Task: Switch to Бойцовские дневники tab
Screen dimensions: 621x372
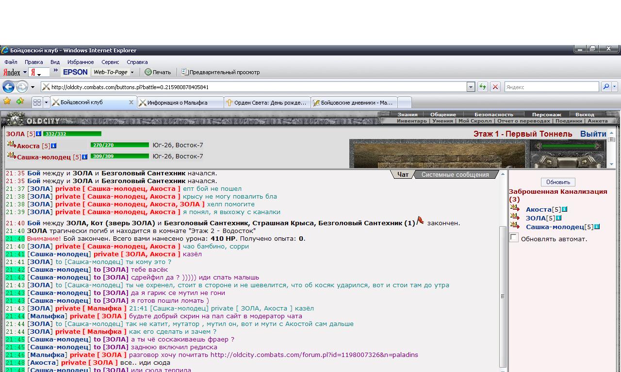Action: [x=354, y=102]
